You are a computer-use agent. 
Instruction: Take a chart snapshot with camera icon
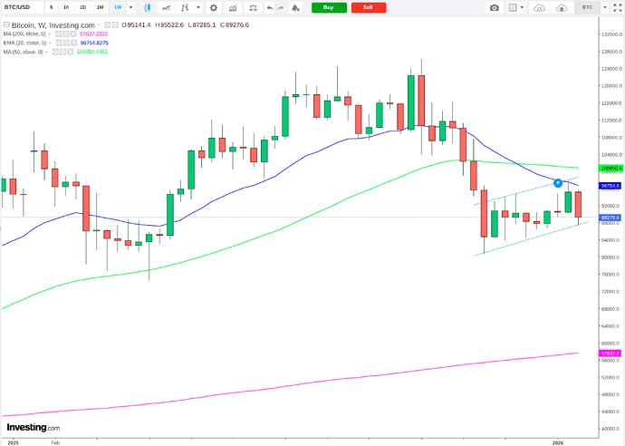[494, 7]
